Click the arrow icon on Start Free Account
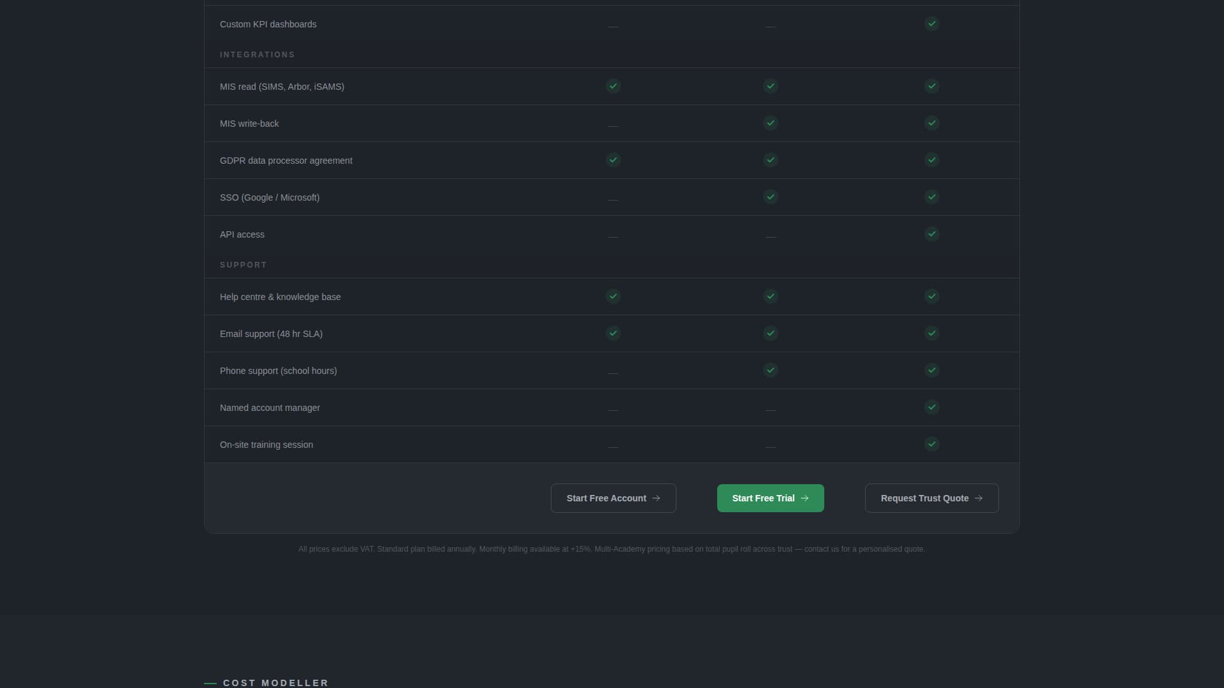Image resolution: width=1224 pixels, height=688 pixels. click(656, 498)
